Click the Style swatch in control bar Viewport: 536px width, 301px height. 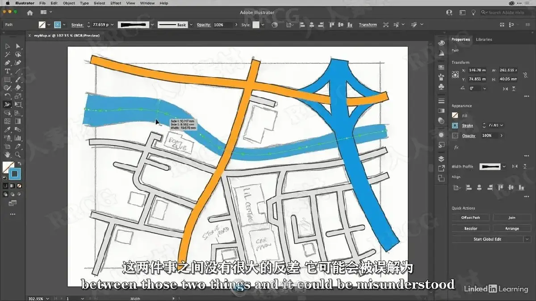click(256, 25)
